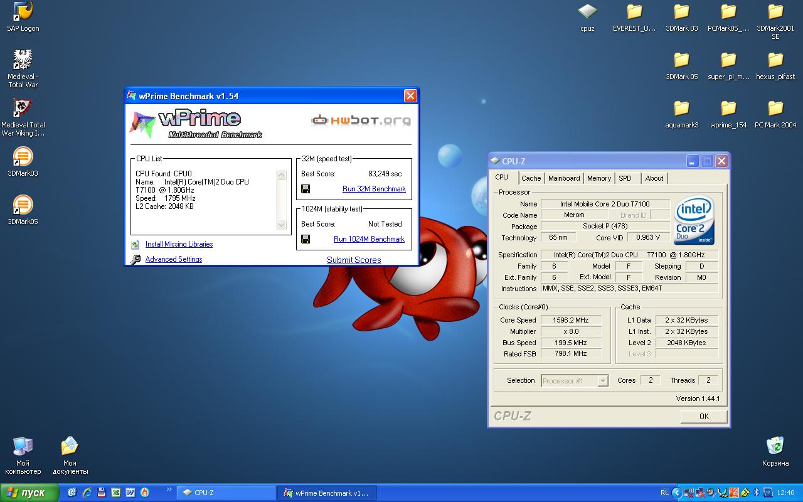The image size is (803, 502).
Task: Open the пуск Start menu
Action: click(29, 493)
